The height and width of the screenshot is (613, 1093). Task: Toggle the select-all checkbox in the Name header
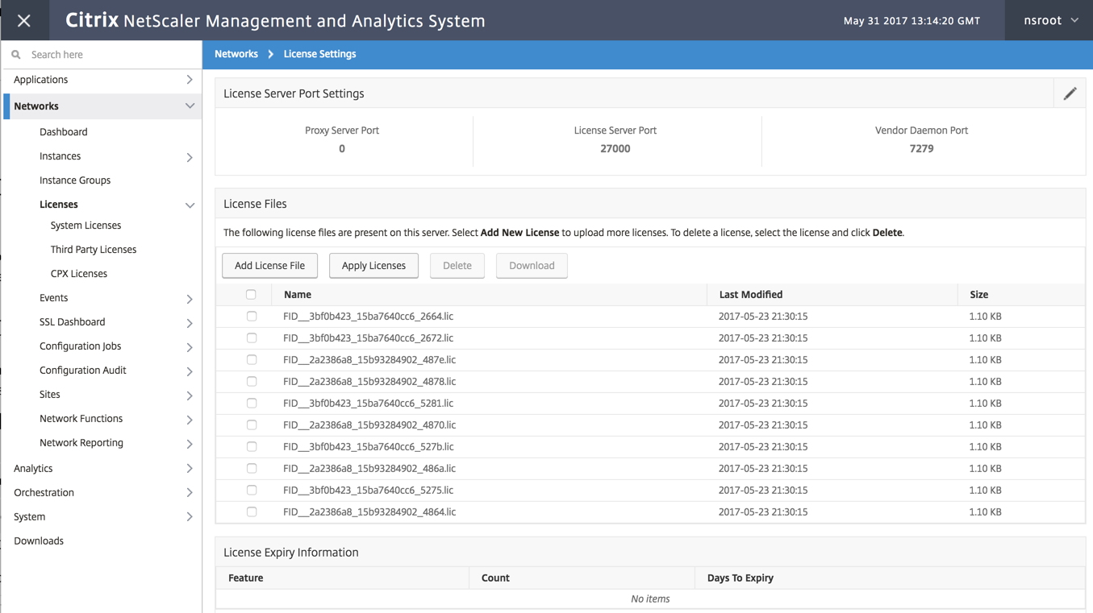251,295
